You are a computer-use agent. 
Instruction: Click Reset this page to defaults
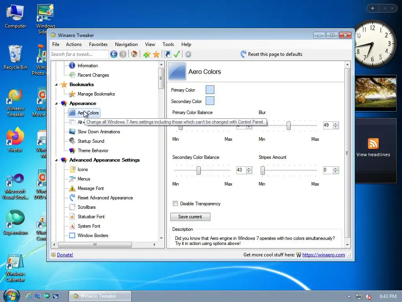[x=272, y=54]
